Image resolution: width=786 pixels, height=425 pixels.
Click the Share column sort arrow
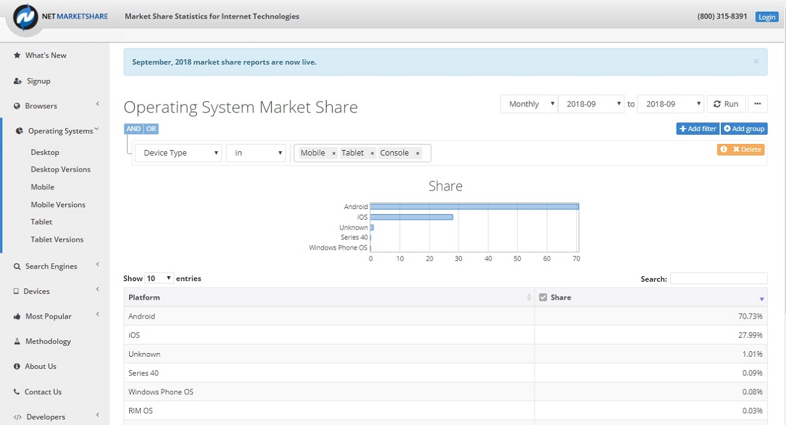(x=761, y=299)
